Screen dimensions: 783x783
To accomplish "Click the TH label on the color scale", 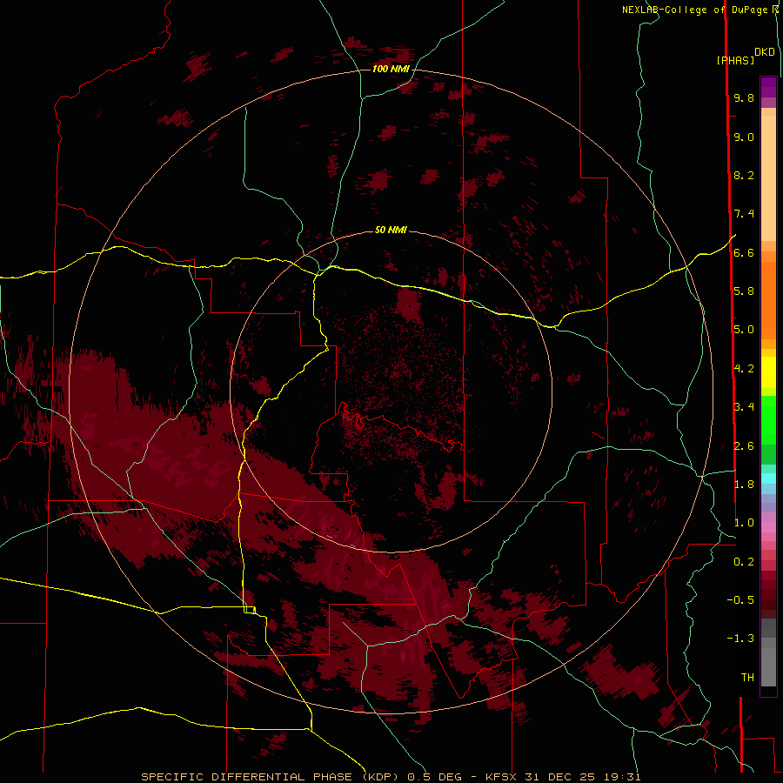I will click(x=747, y=677).
